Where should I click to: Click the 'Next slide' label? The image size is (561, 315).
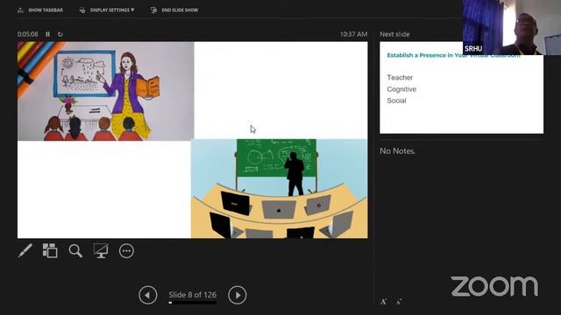click(394, 34)
